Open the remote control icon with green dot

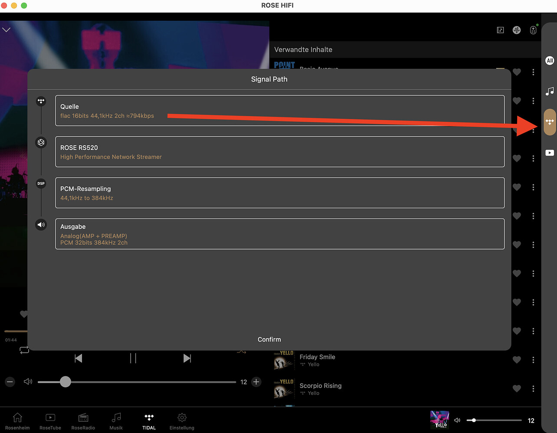pos(534,29)
